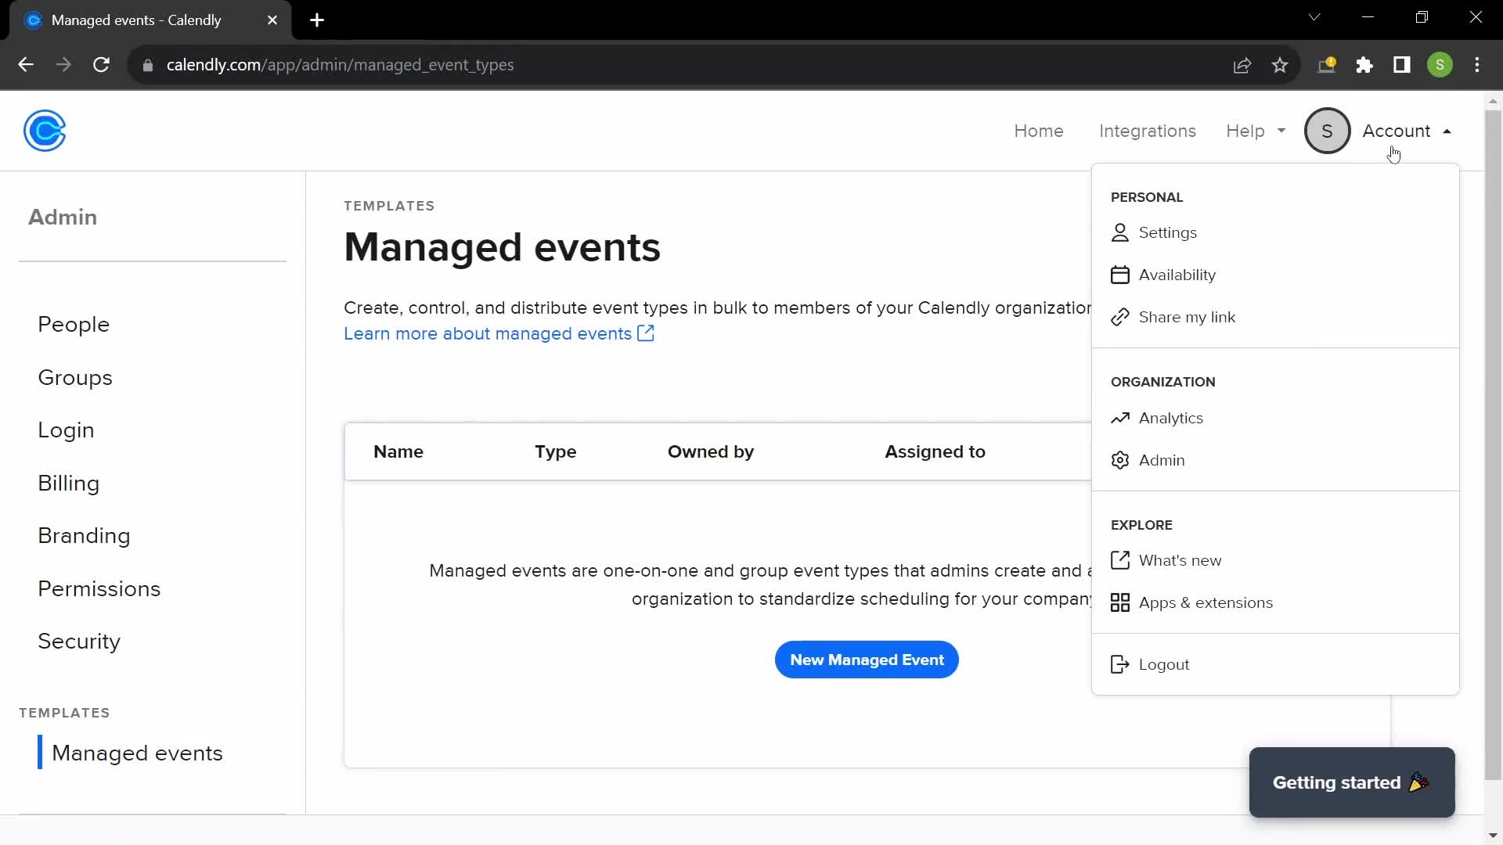Click the Analytics trend arrow icon
This screenshot has height=845, width=1503.
coord(1120,418)
